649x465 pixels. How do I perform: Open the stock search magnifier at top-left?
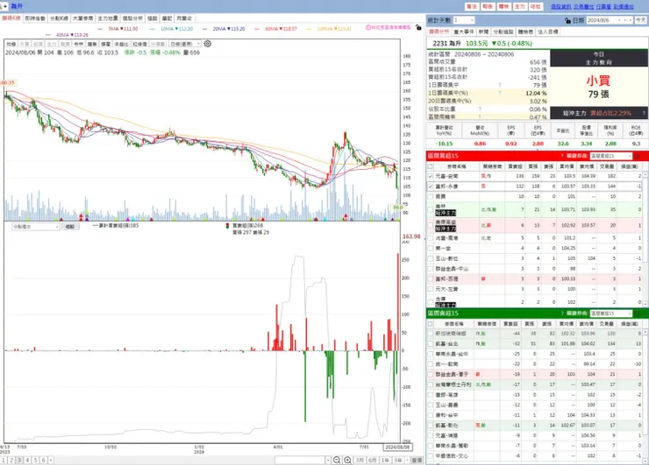(1, 7)
